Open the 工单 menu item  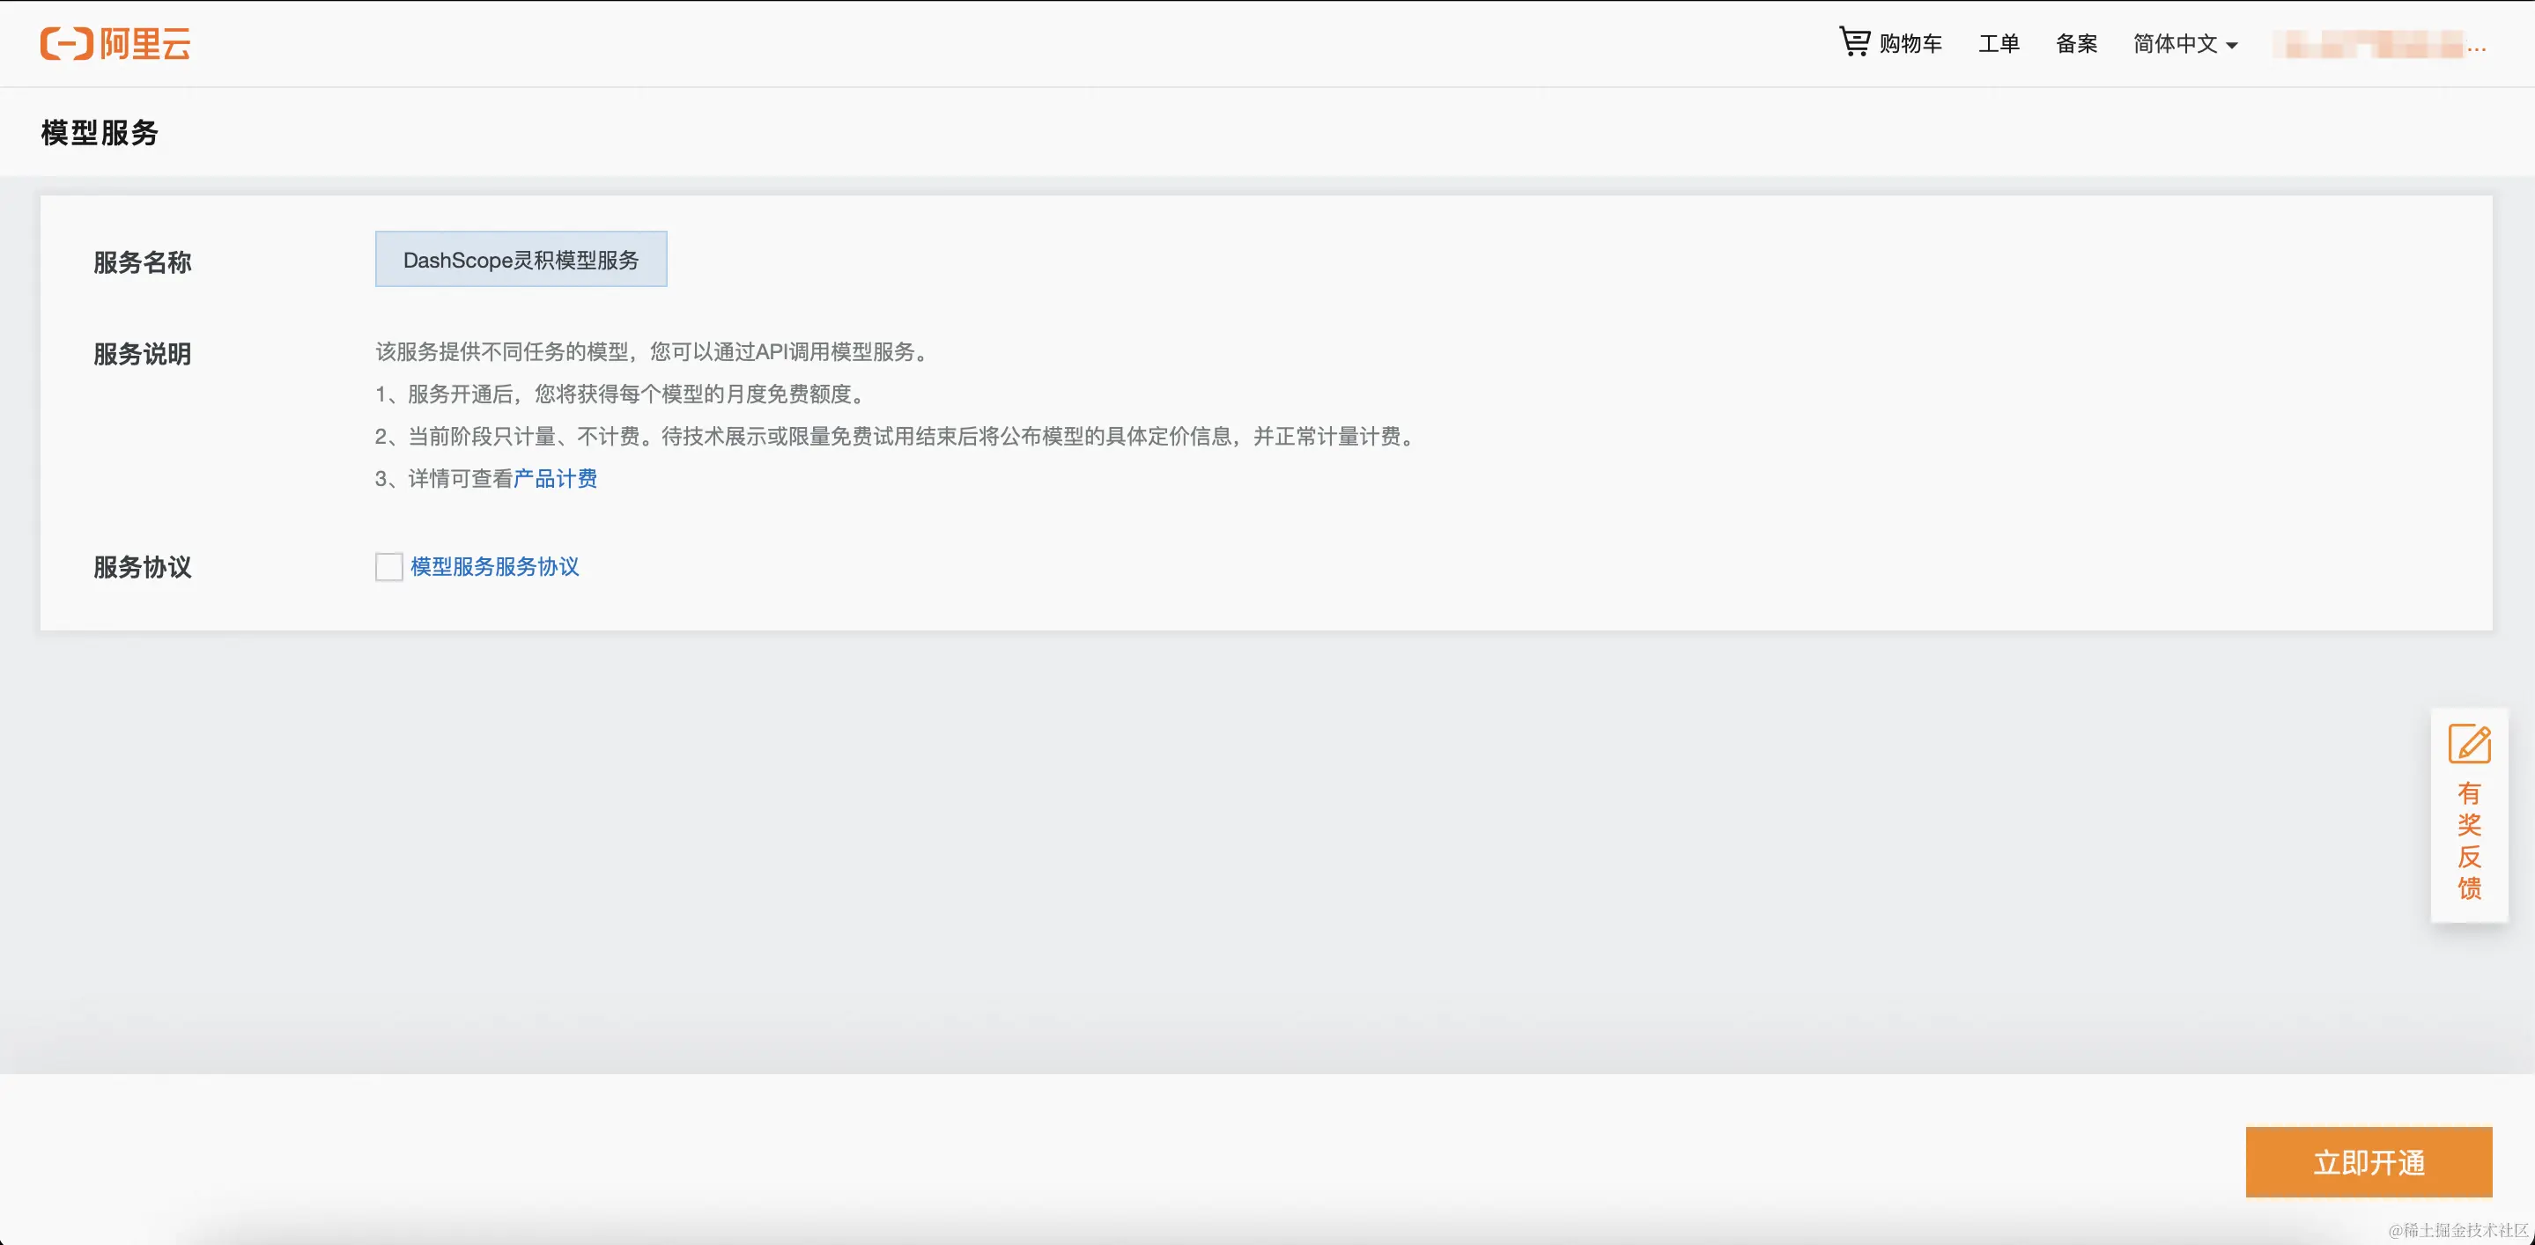pyautogui.click(x=1999, y=43)
